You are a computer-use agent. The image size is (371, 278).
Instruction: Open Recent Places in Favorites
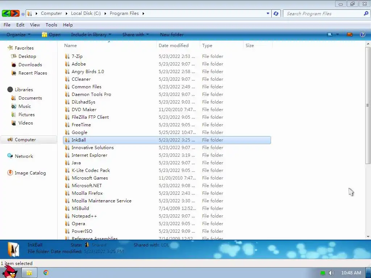33,73
